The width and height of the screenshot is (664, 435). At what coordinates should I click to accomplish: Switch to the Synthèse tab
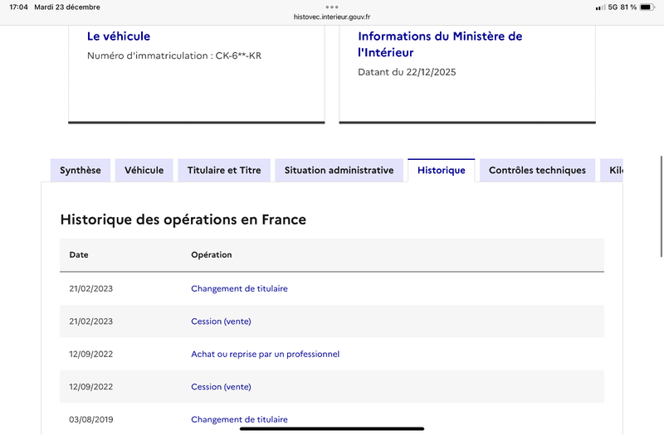[80, 171]
